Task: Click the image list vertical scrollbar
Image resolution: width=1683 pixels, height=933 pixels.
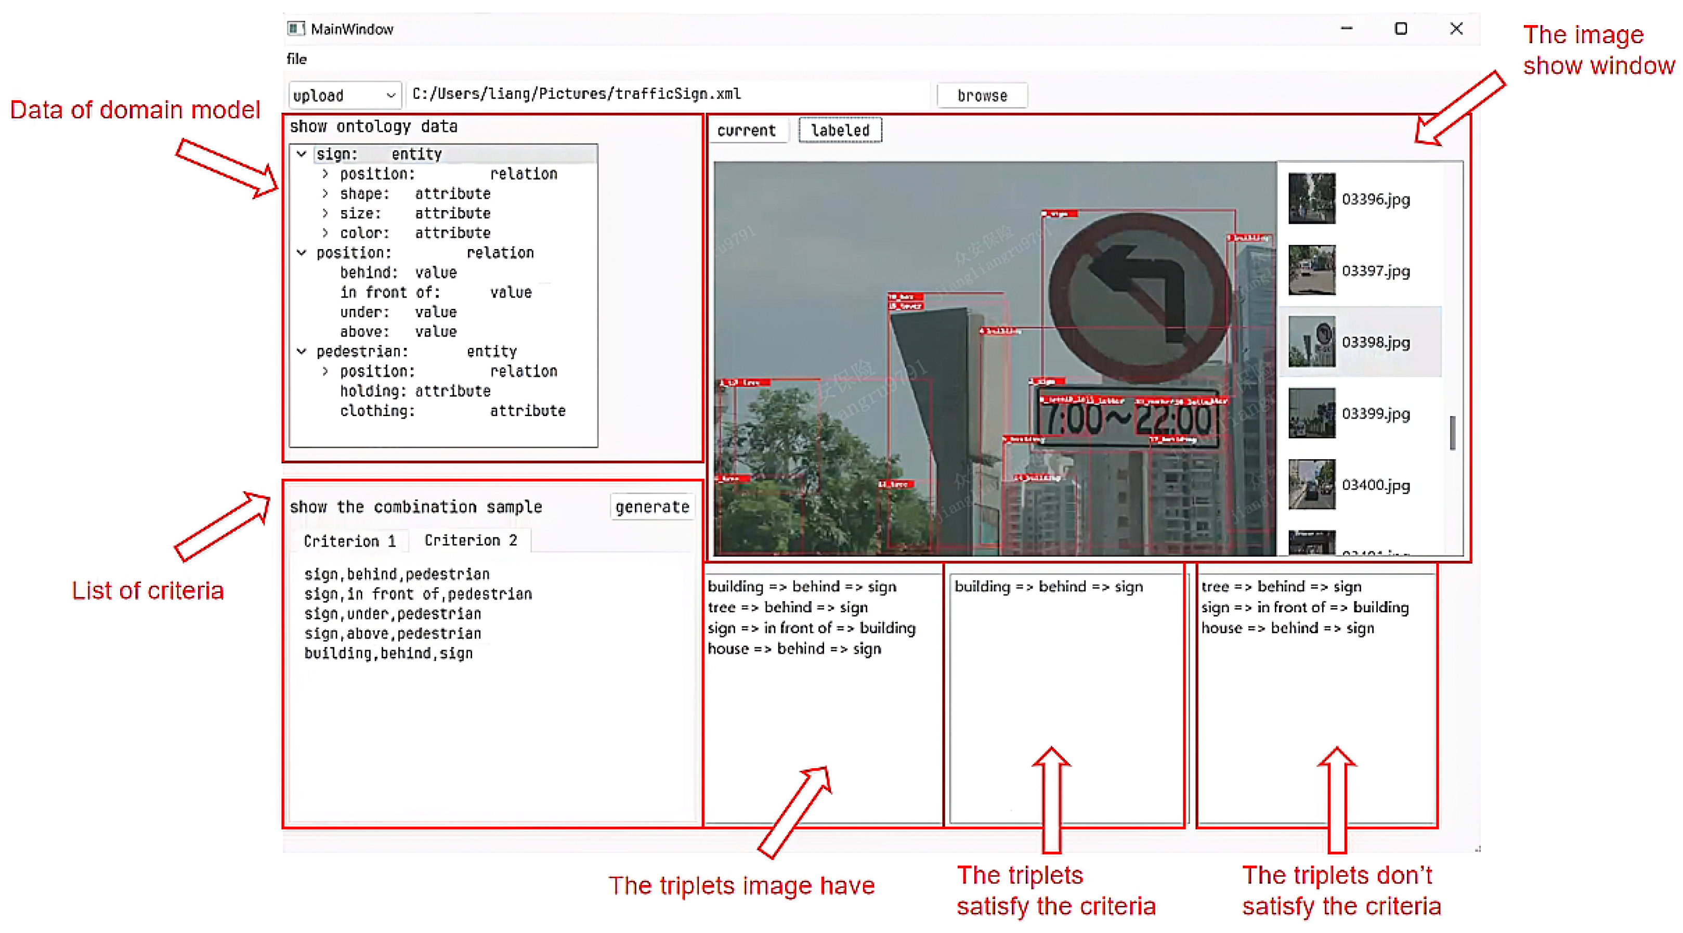Action: [1452, 433]
